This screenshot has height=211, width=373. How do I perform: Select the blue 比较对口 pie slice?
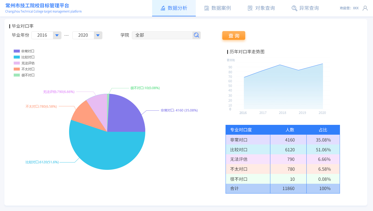click(x=106, y=153)
